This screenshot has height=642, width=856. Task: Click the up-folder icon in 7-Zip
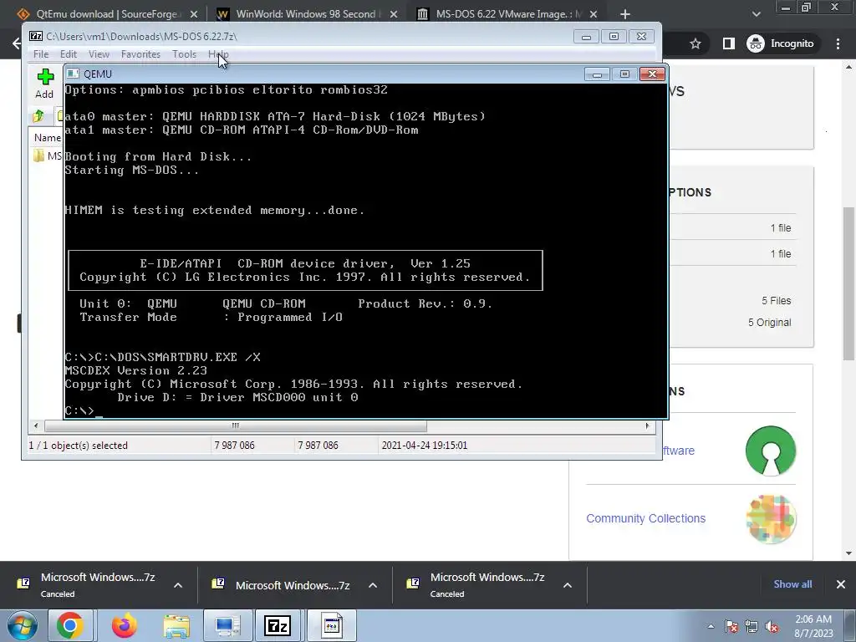pyautogui.click(x=38, y=115)
